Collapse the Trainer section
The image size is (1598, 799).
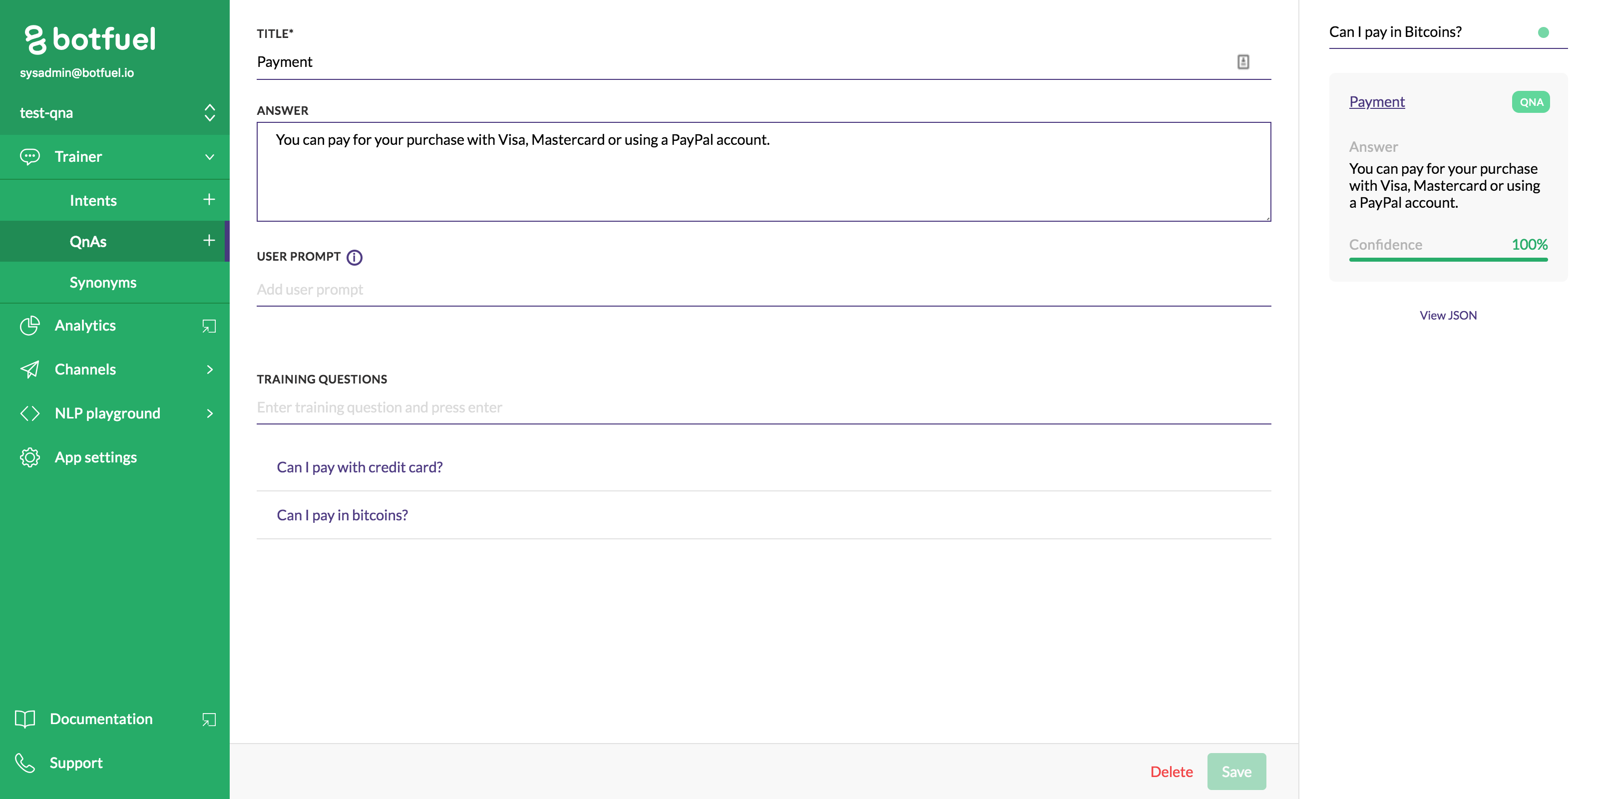point(209,157)
